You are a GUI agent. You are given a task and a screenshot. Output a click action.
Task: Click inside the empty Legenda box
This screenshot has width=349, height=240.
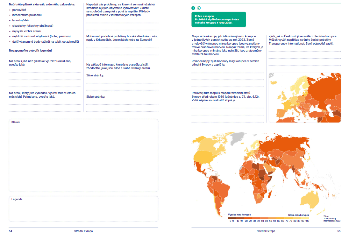point(83,209)
